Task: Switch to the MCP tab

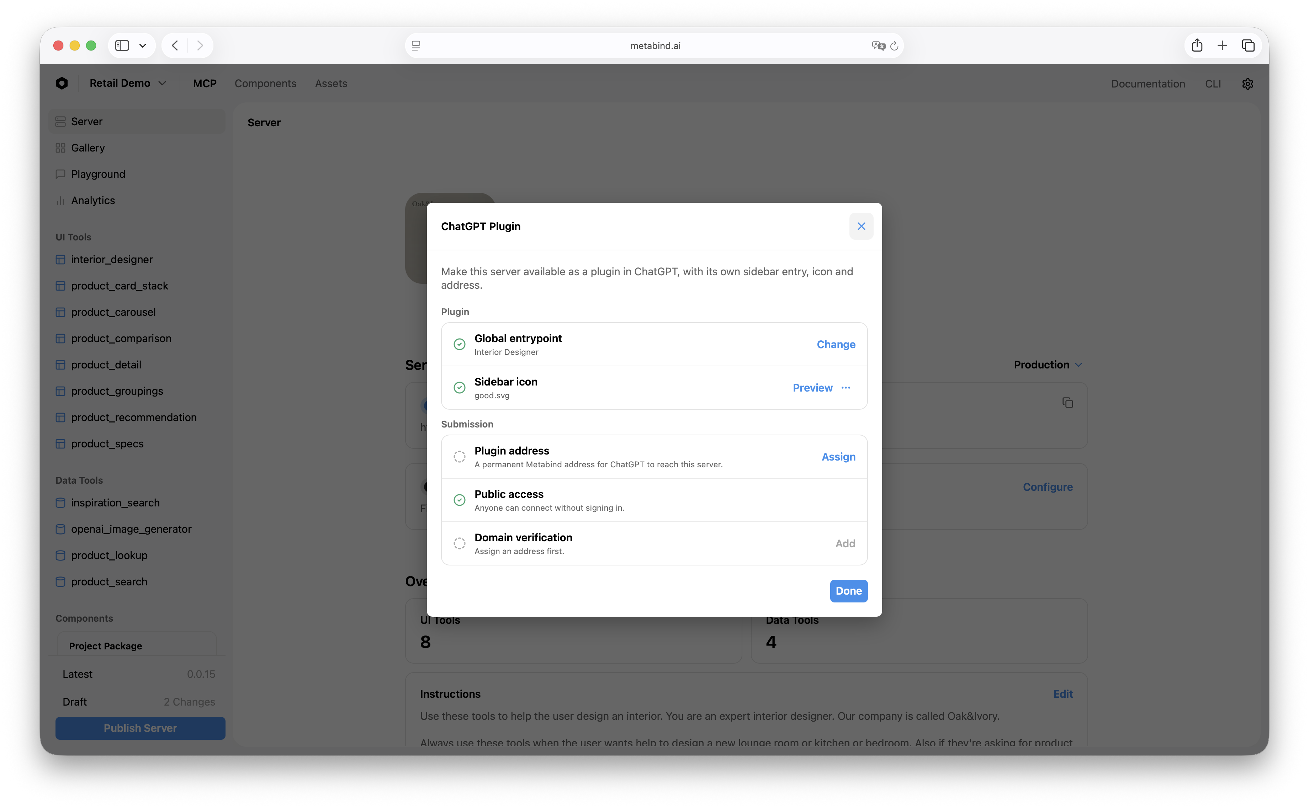Action: pyautogui.click(x=205, y=83)
